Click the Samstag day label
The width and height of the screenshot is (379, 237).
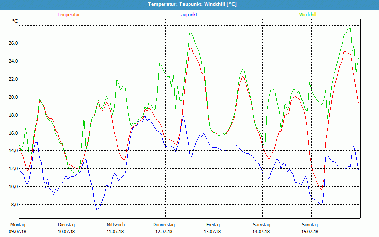click(x=262, y=225)
